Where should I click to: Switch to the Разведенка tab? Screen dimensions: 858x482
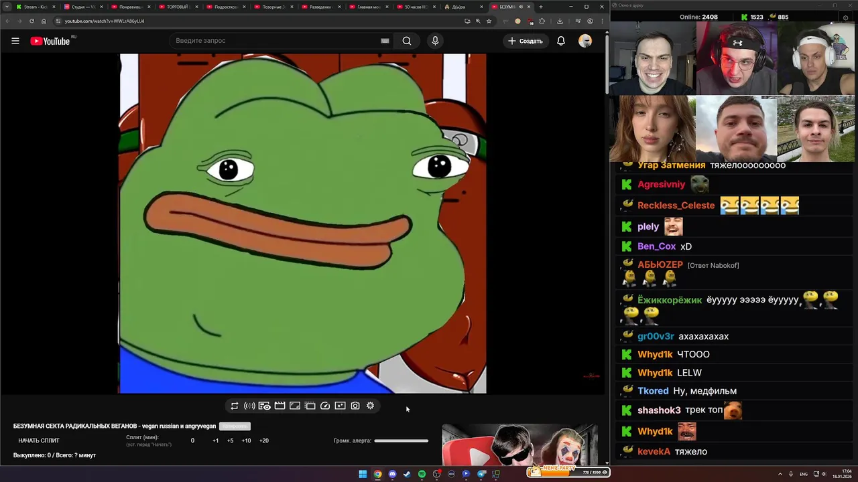pos(321,7)
